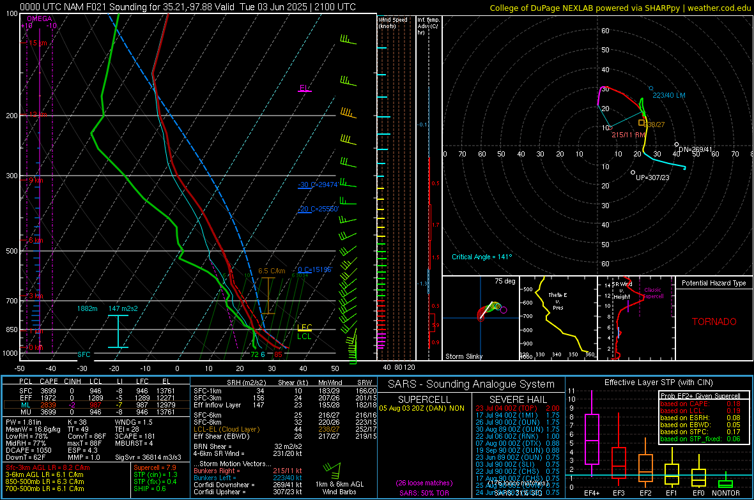Image resolution: width=754 pixels, height=500 pixels.
Task: Click the 'Critical Angle = 141°' text
Action: click(482, 257)
